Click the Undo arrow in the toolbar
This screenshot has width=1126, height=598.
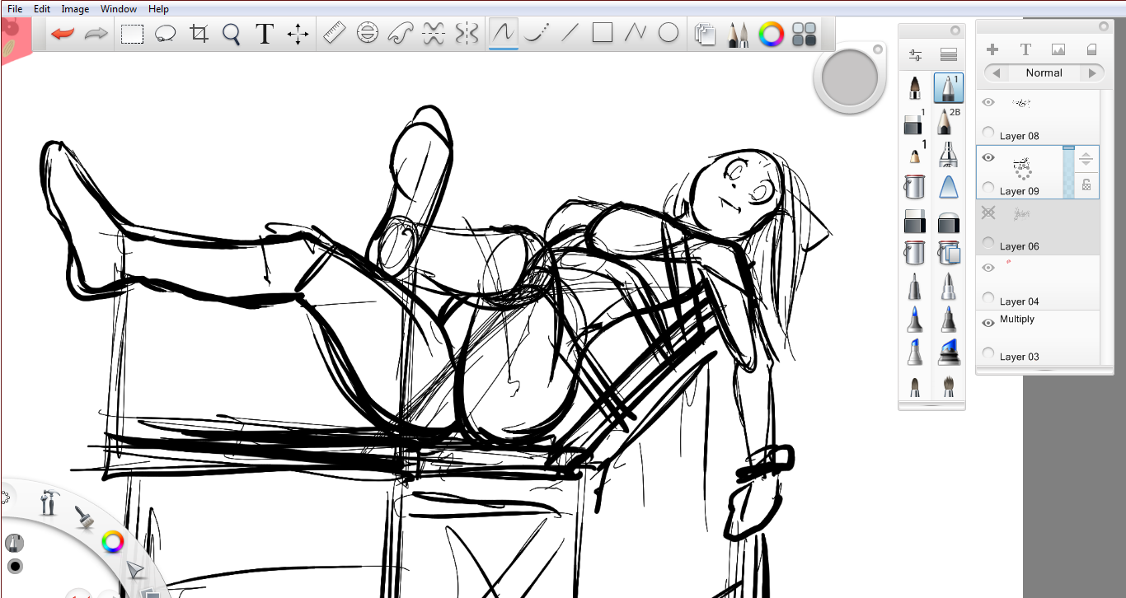[63, 34]
